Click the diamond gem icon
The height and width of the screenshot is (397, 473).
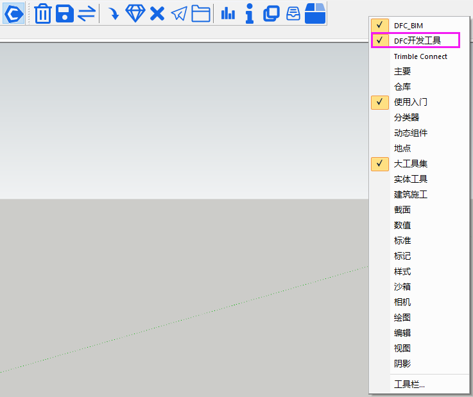pos(135,13)
